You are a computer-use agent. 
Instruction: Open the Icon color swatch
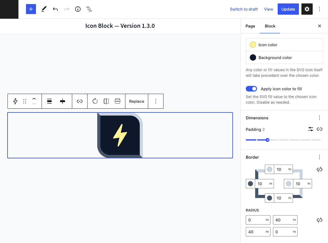click(x=253, y=44)
